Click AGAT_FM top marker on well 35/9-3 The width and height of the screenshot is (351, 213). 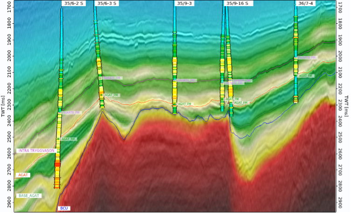[185, 104]
